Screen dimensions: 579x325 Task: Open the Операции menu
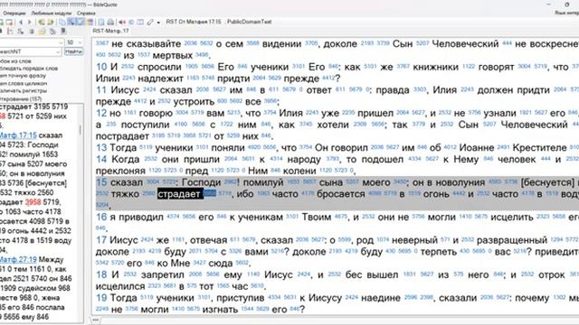pos(14,14)
